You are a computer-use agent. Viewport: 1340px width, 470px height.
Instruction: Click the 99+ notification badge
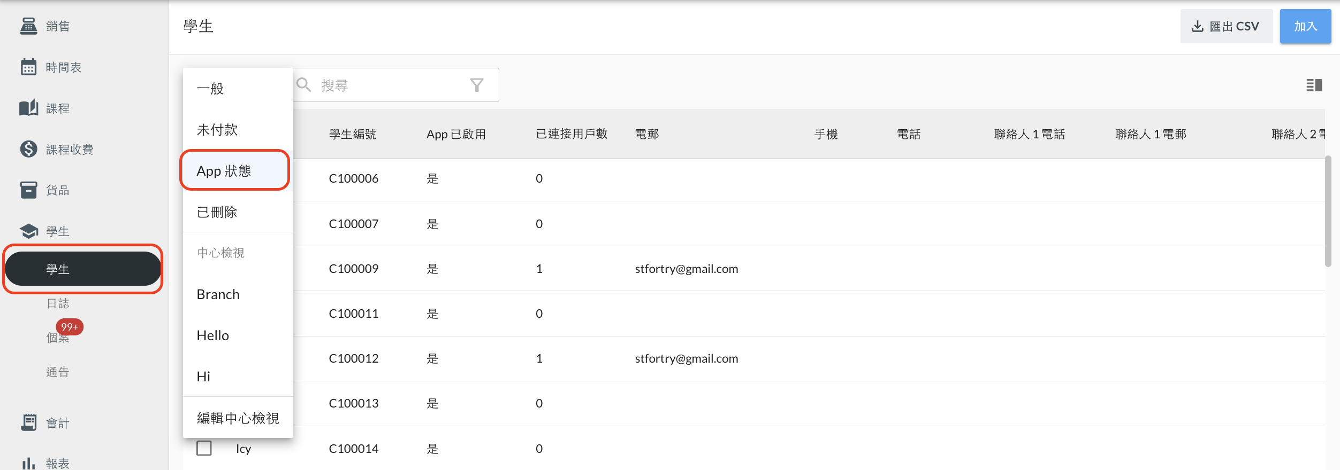70,327
